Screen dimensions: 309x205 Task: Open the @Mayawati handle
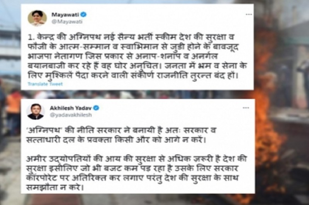(x=67, y=22)
